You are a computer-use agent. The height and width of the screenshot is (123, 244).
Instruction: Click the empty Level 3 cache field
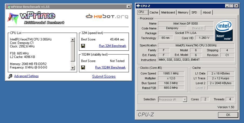click(221, 88)
